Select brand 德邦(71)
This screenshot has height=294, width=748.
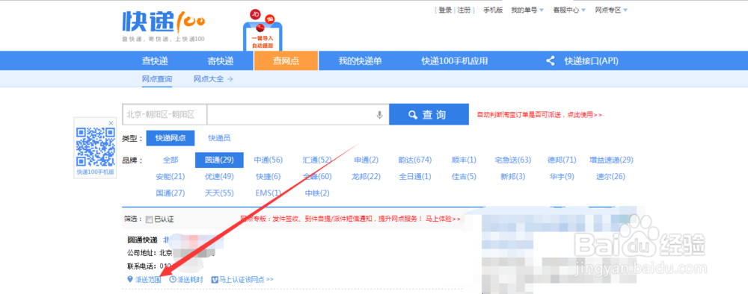pyautogui.click(x=562, y=160)
